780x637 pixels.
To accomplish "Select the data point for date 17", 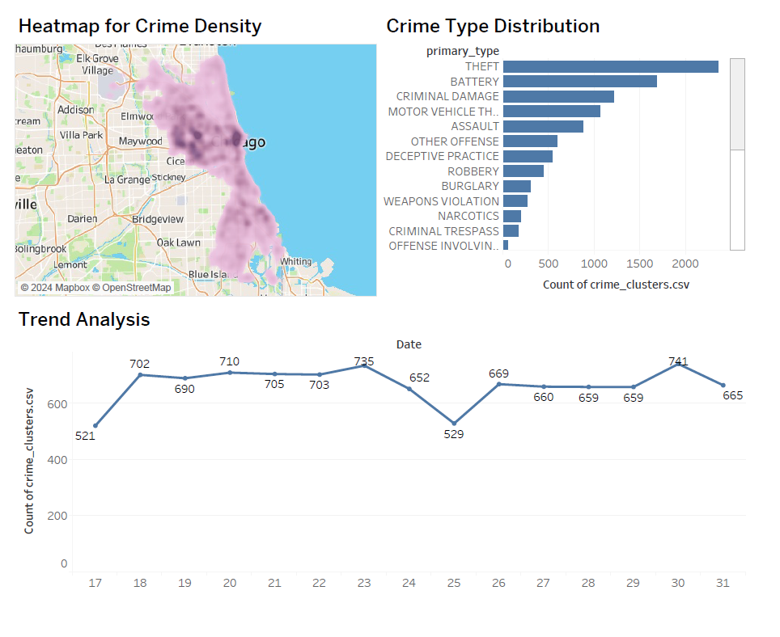I will (95, 426).
